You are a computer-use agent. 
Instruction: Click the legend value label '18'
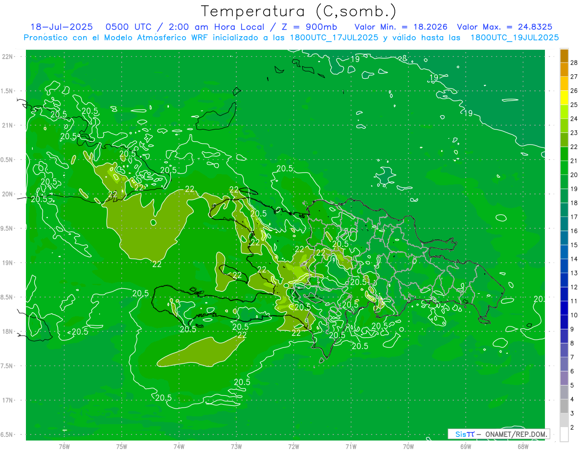(x=574, y=203)
